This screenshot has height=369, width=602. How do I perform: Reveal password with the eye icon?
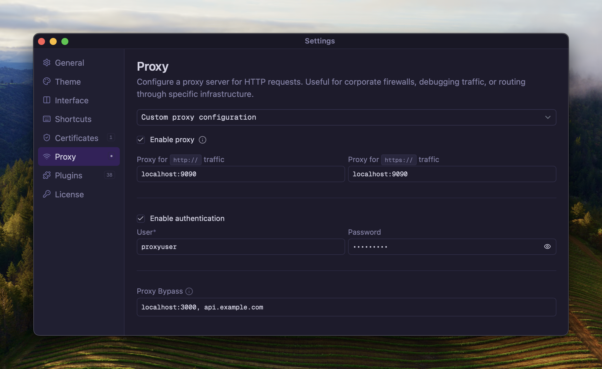(547, 247)
